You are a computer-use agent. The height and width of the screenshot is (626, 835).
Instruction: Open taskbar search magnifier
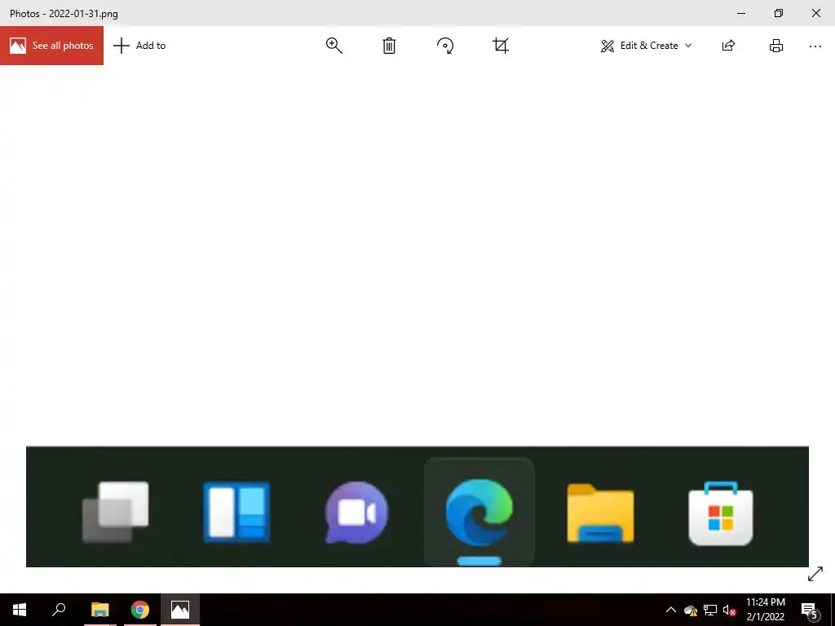tap(59, 610)
